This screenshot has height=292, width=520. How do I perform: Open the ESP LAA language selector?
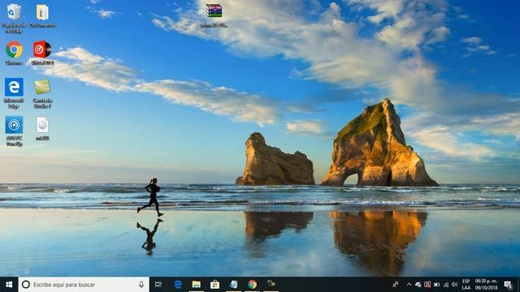point(466,285)
